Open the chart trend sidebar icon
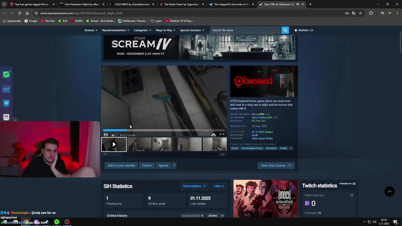The image size is (402, 226). [6, 89]
